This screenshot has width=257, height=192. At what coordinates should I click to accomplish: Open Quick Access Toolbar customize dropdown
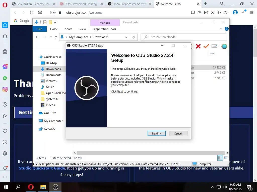click(55, 22)
